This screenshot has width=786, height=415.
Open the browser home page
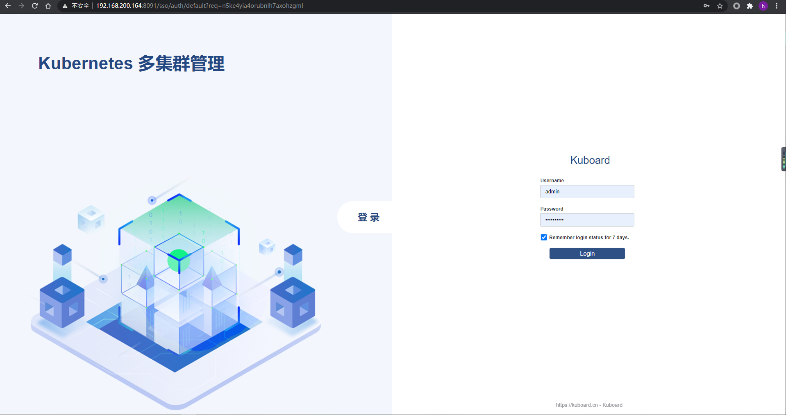pyautogui.click(x=48, y=6)
